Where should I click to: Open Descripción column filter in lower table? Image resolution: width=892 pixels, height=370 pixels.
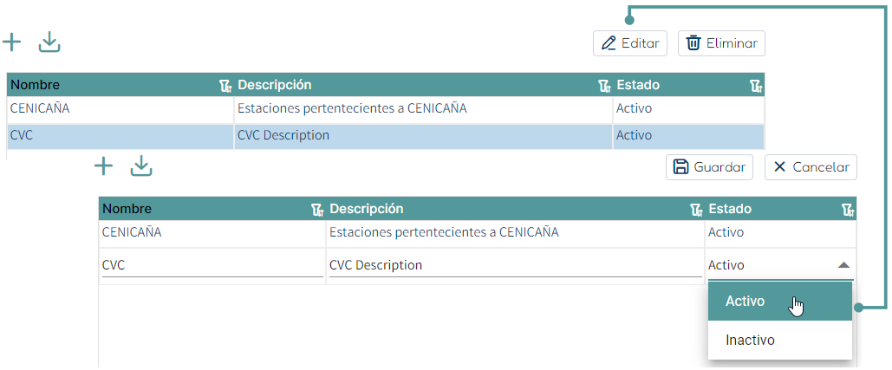point(696,210)
